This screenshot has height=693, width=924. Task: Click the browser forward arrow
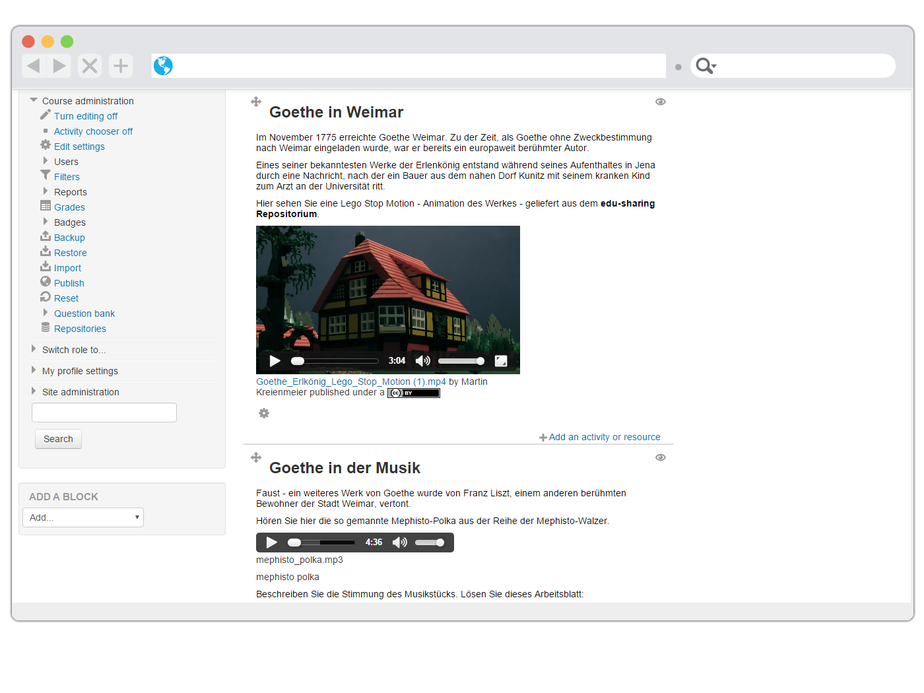pyautogui.click(x=59, y=65)
